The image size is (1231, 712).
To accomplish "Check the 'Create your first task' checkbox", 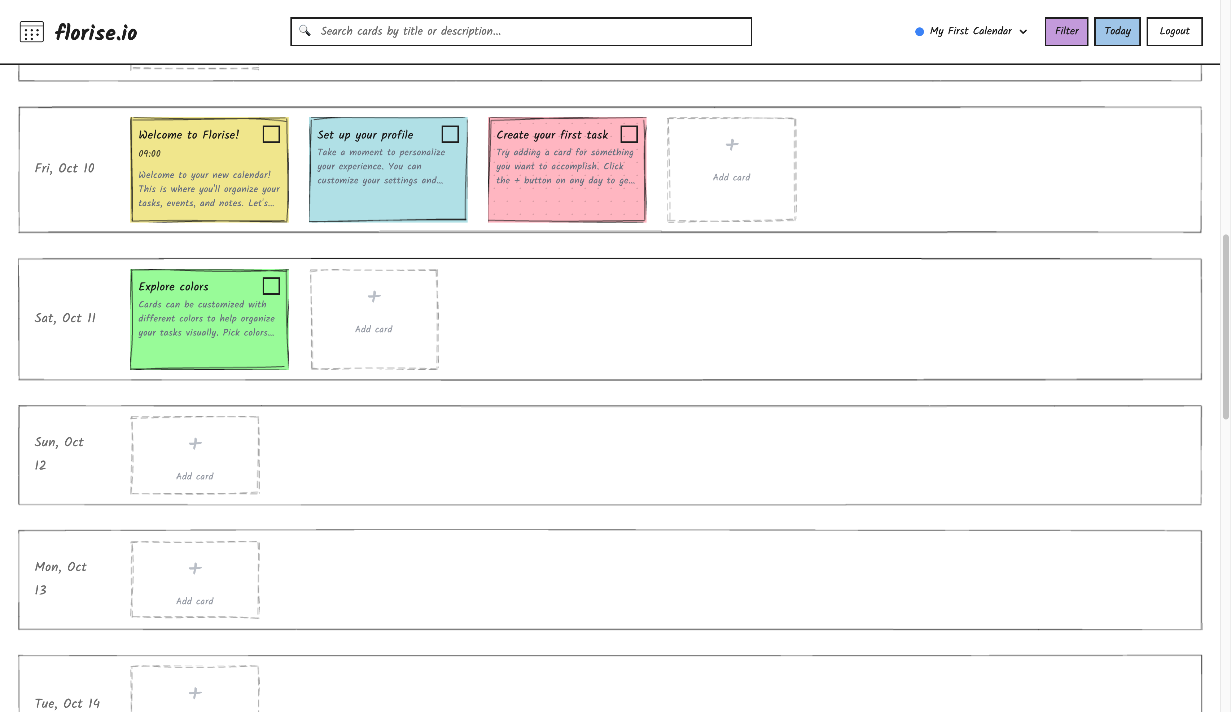I will coord(629,133).
